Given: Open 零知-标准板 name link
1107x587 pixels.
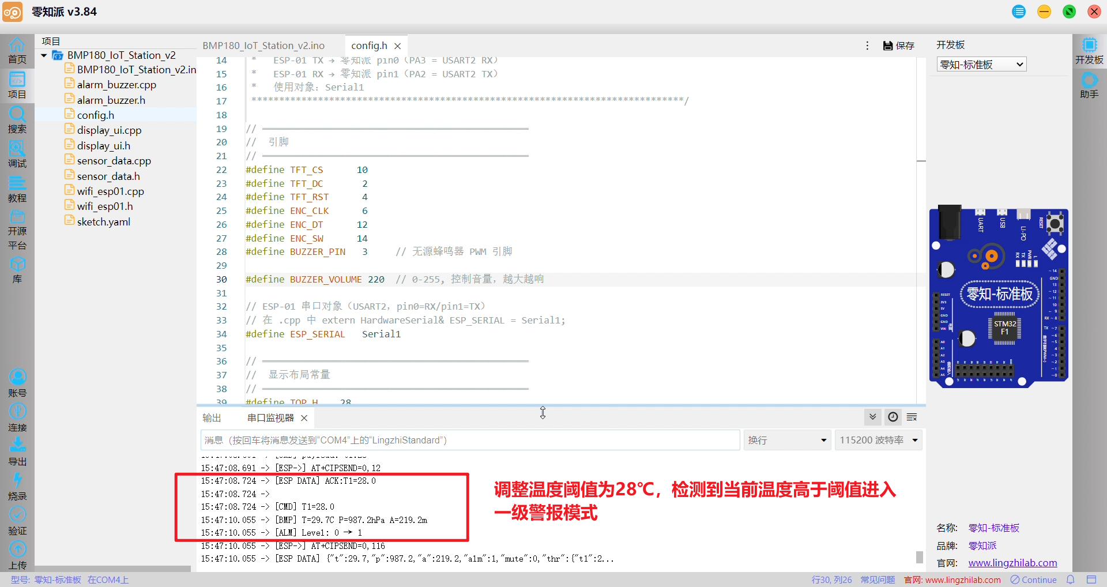Looking at the screenshot, I should click(x=994, y=528).
